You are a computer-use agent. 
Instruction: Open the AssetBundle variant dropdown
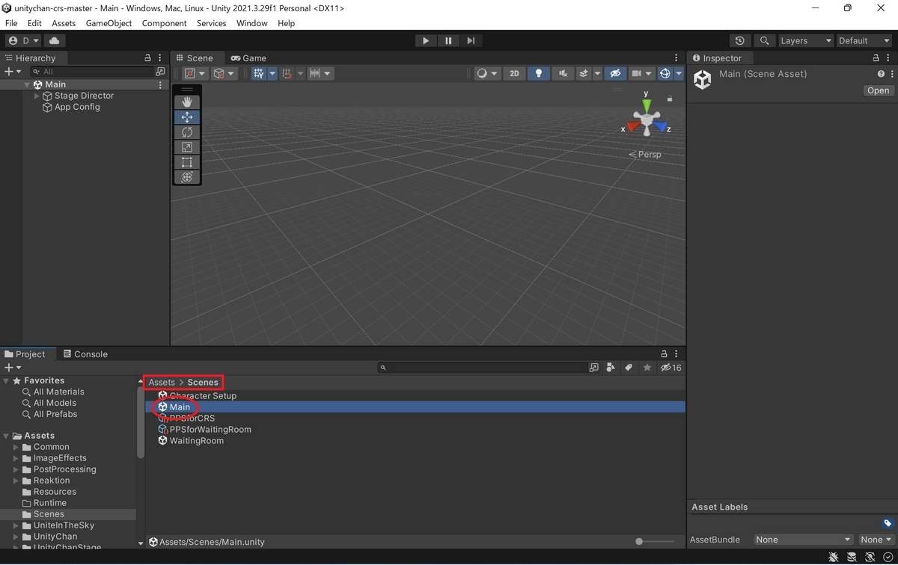pos(875,540)
